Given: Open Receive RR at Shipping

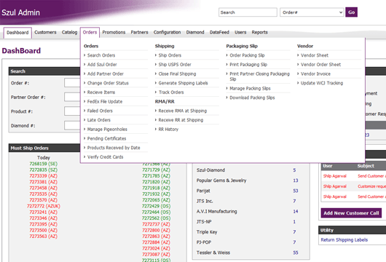Looking at the screenshot, I should (181, 120).
